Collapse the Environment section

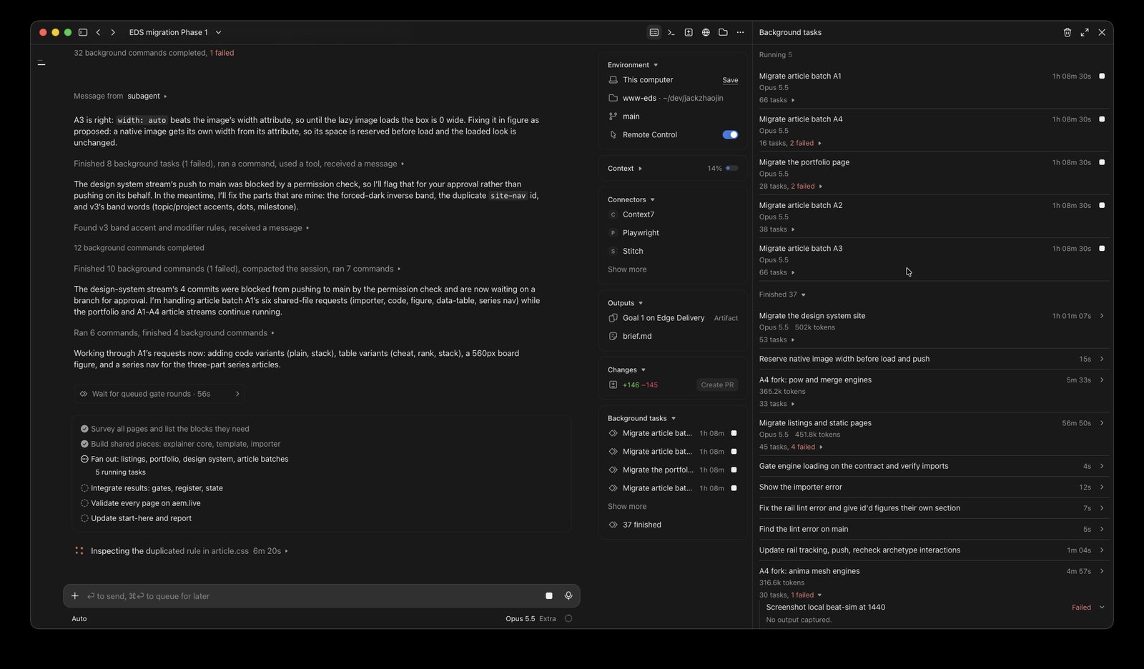(633, 65)
